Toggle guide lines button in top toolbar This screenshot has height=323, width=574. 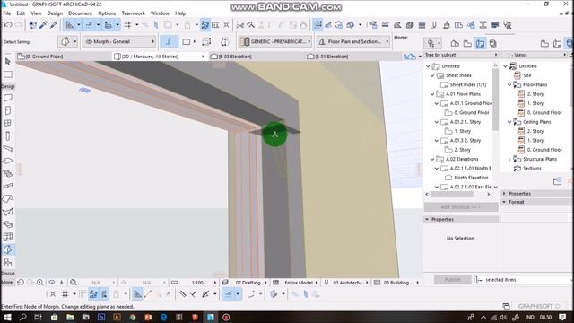click(x=70, y=25)
